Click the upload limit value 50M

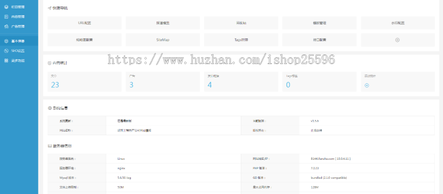tap(120, 187)
